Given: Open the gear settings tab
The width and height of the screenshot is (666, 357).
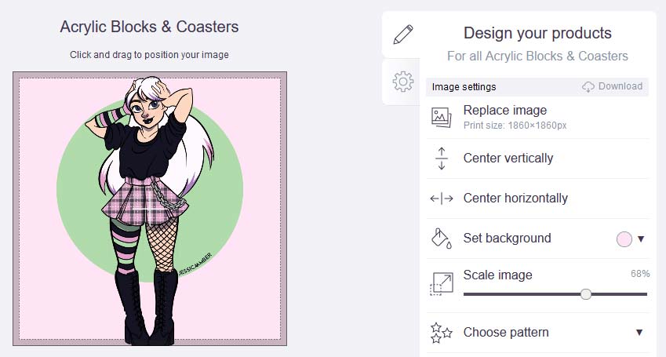Looking at the screenshot, I should (402, 81).
